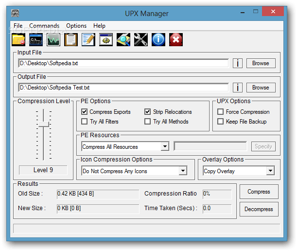
Task: Click the disabled Specify button
Action: 263,146
